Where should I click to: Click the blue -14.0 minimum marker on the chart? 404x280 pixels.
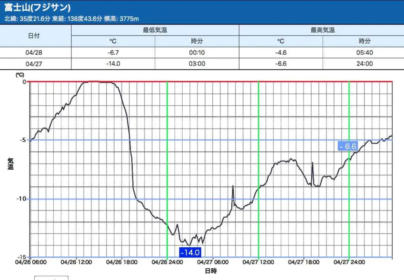click(190, 252)
